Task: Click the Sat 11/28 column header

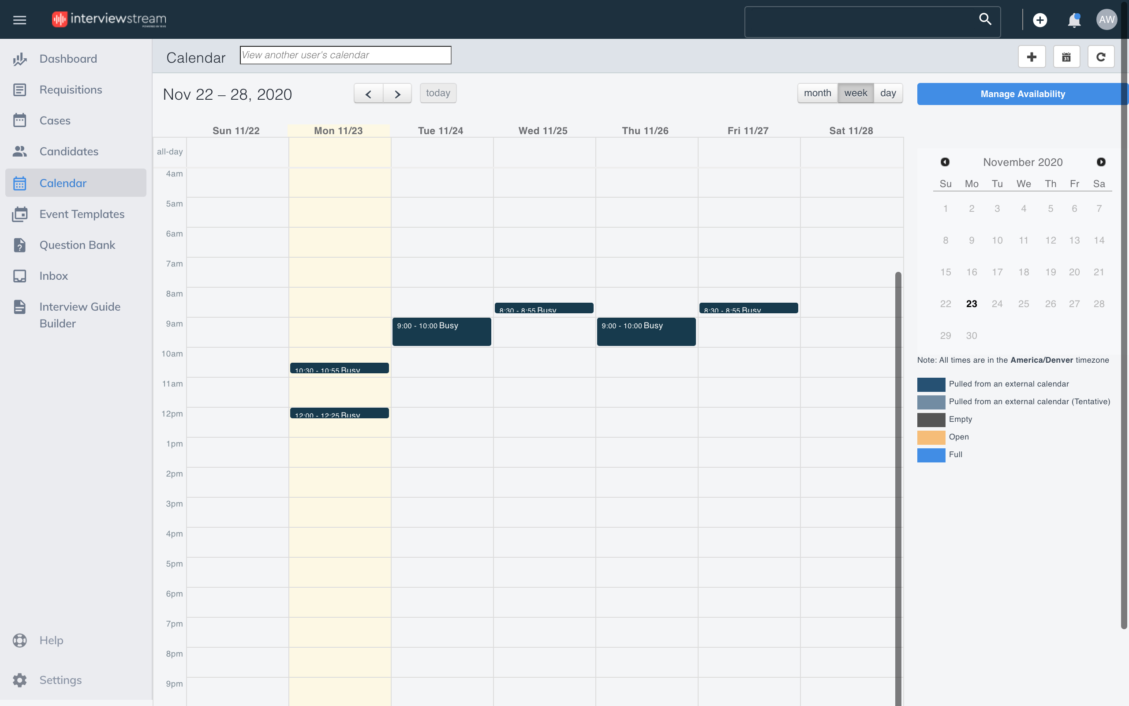Action: click(851, 131)
